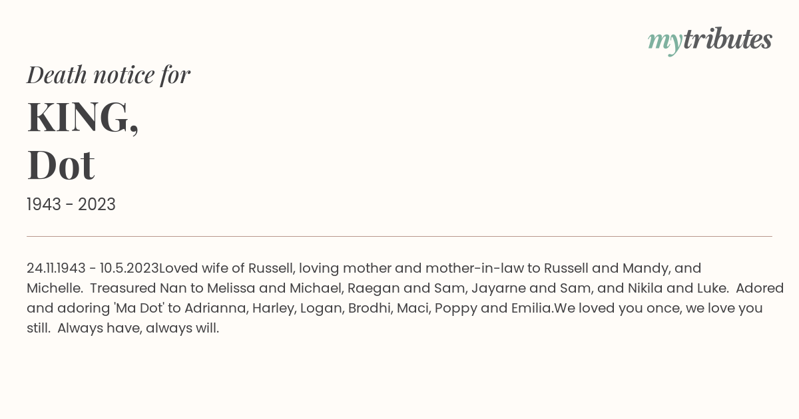The width and height of the screenshot is (799, 419).
Task: Click 'Poppy and Emilia' in notice
Action: [494, 308]
